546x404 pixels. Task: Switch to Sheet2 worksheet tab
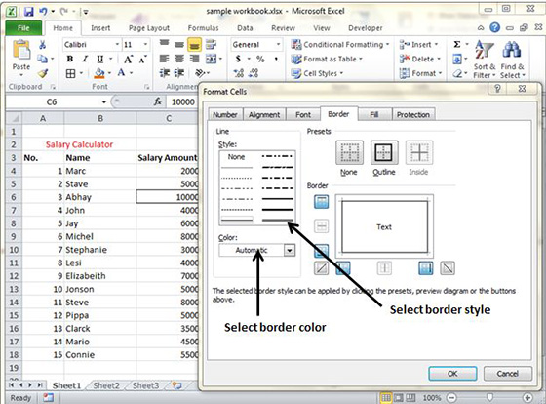pyautogui.click(x=106, y=385)
